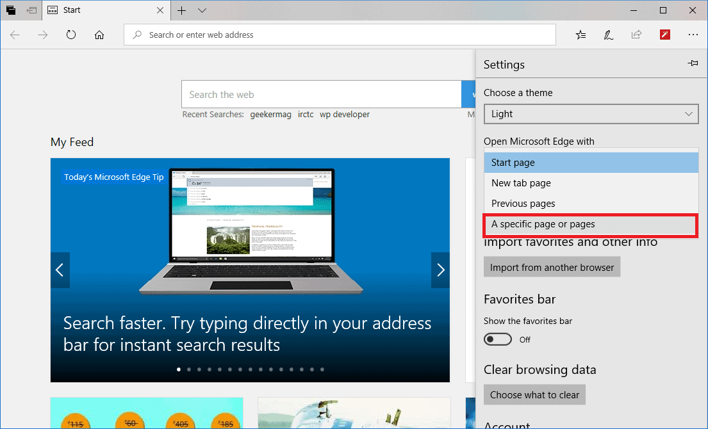Show tab previews with the tab preview icon
708x429 pixels.
point(31,10)
